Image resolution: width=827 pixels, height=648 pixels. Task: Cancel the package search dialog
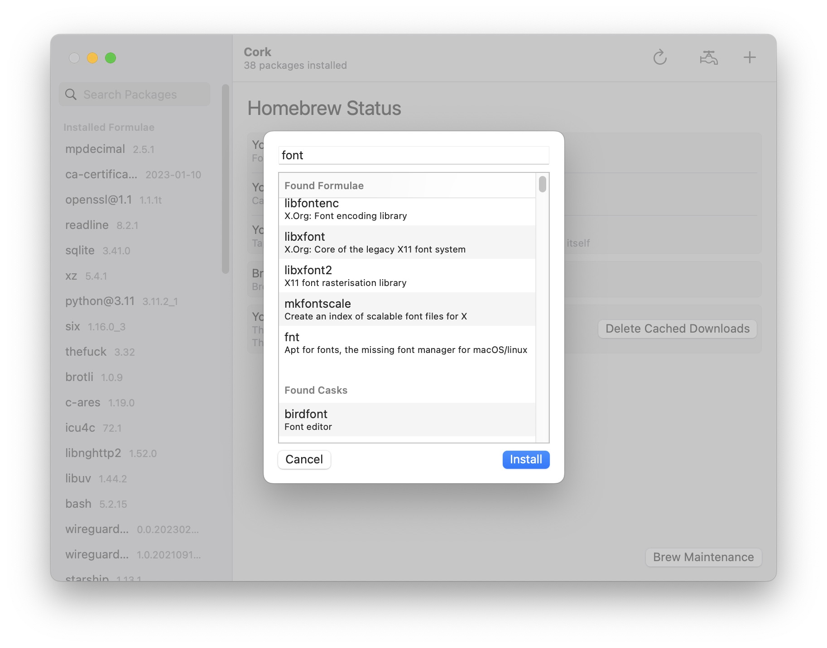point(304,459)
